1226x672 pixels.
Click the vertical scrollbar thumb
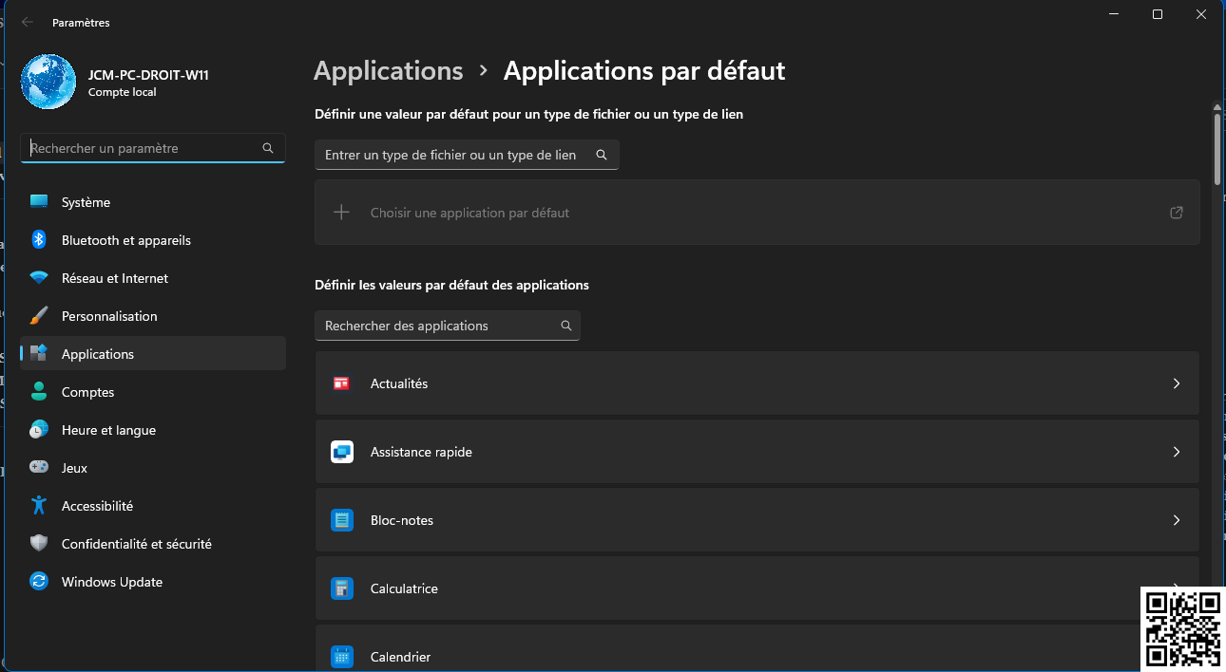tap(1217, 147)
